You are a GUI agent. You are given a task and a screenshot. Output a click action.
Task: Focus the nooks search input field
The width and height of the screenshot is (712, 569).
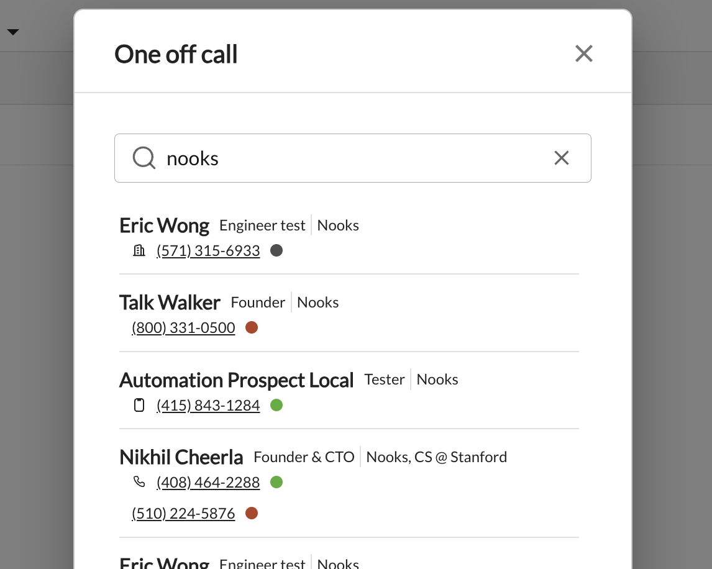353,158
